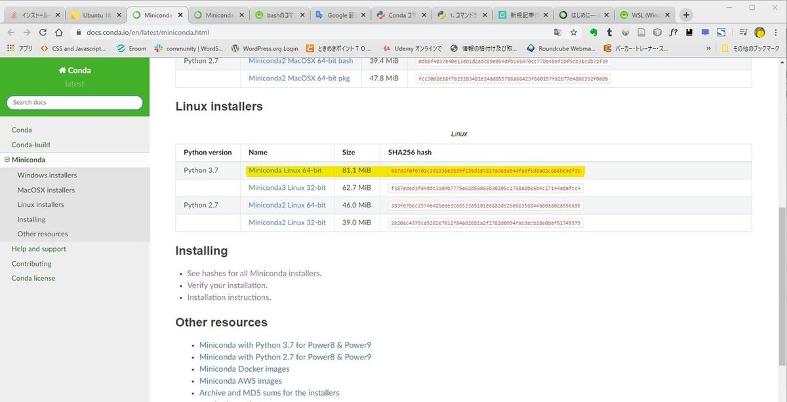
Task: Open Installing sidebar link
Action: pos(31,219)
